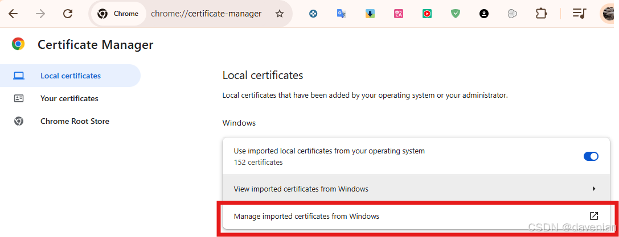Click the Chrome site info chip
This screenshot has height=237, width=619.
pos(118,14)
